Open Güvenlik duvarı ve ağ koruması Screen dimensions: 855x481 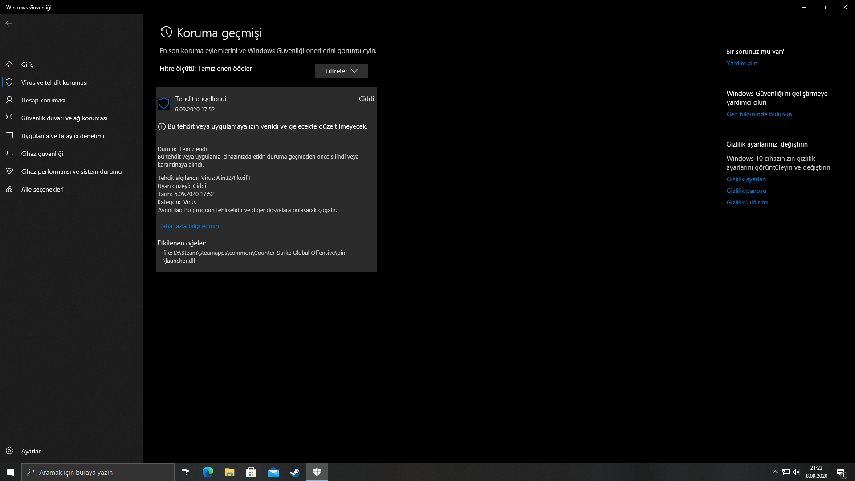[x=64, y=118]
